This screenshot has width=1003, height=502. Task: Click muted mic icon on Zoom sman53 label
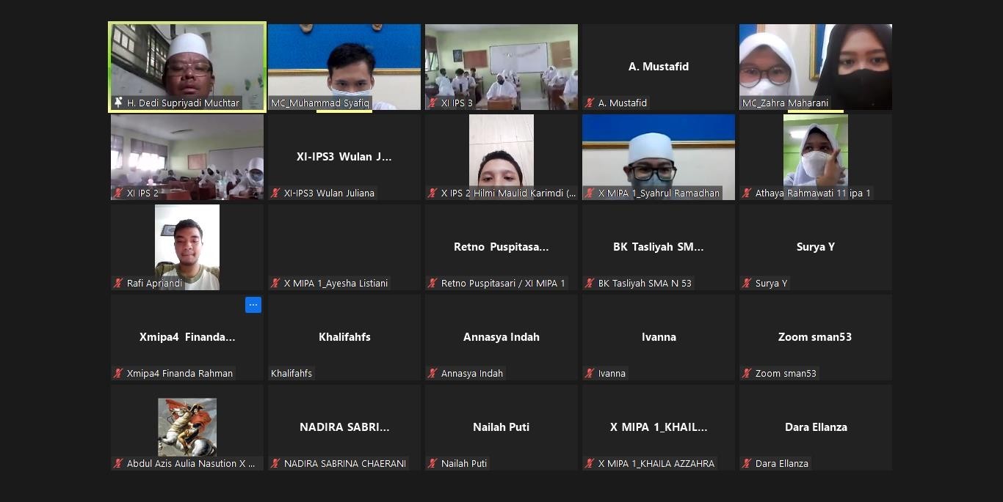click(747, 374)
